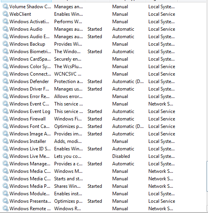
Task: Click 'Allows error...' description text
Action: tap(68, 96)
